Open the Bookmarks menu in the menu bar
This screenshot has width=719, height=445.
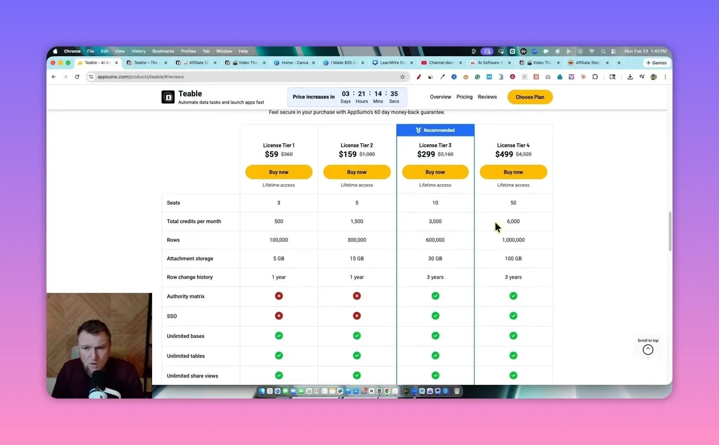(x=163, y=51)
